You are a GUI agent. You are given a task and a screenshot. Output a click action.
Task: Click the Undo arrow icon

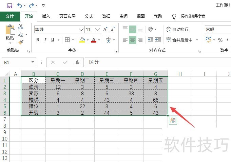20,6
